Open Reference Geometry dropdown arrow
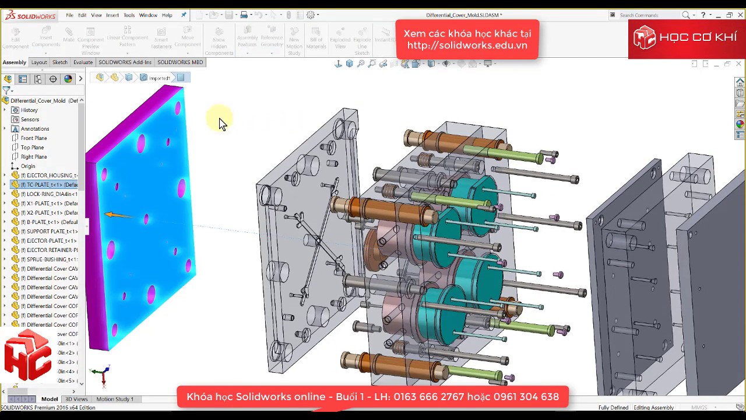The width and height of the screenshot is (746, 420). (x=272, y=52)
